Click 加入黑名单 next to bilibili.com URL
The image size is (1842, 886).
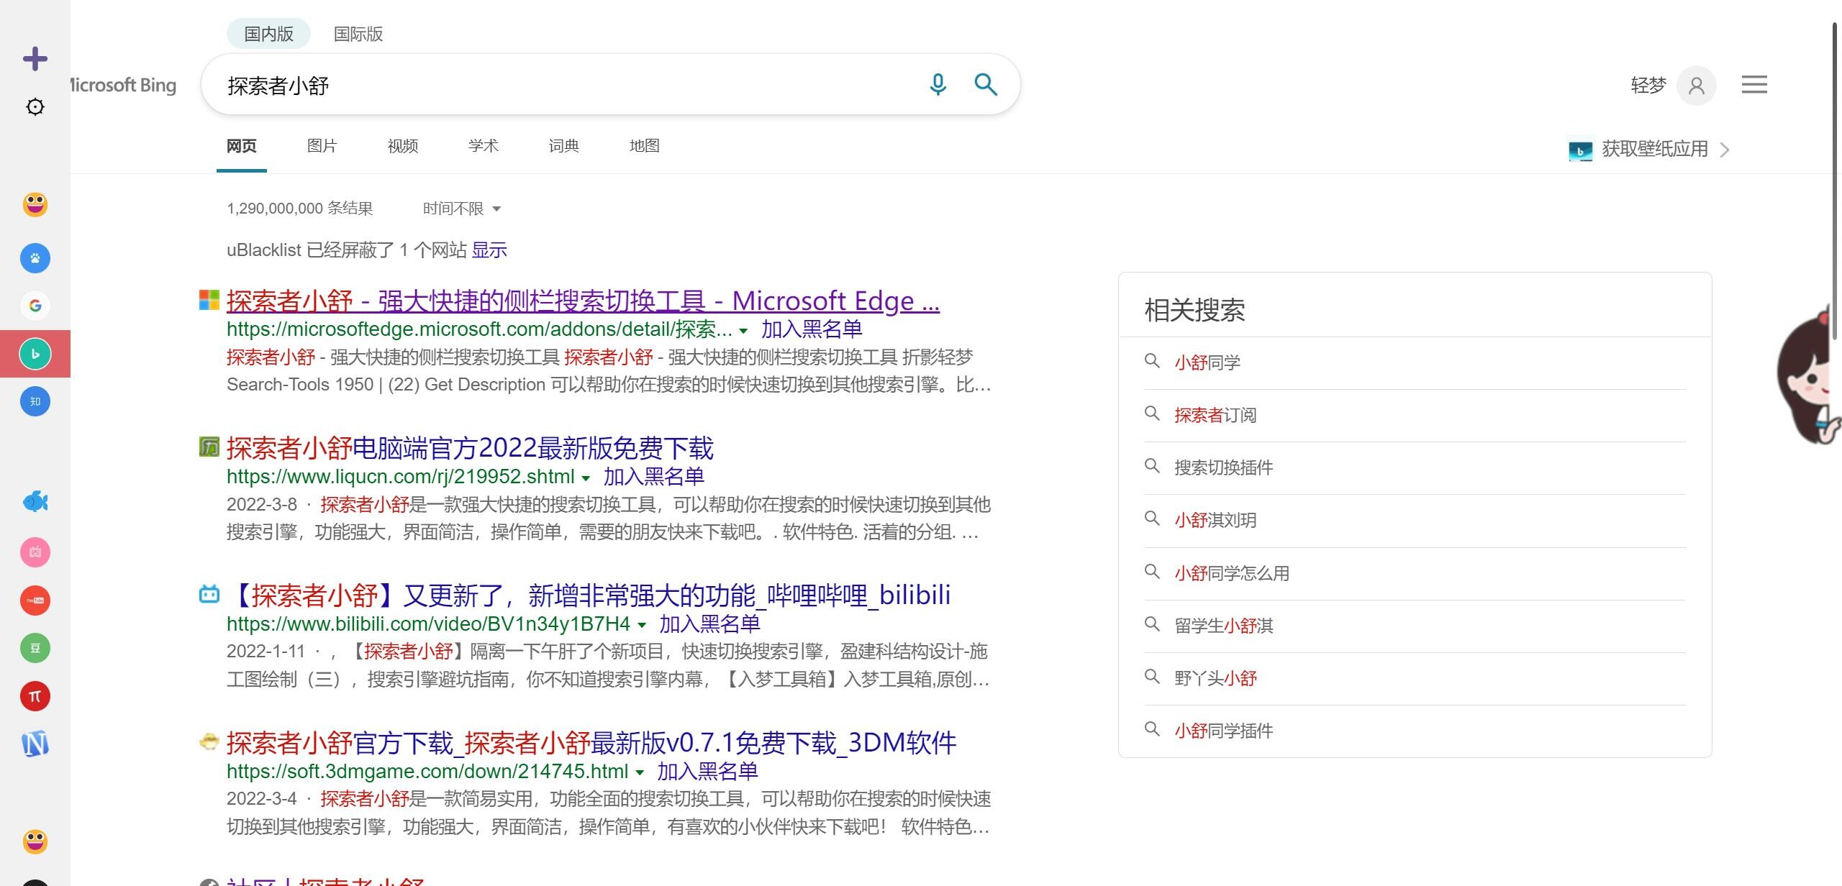pos(709,624)
